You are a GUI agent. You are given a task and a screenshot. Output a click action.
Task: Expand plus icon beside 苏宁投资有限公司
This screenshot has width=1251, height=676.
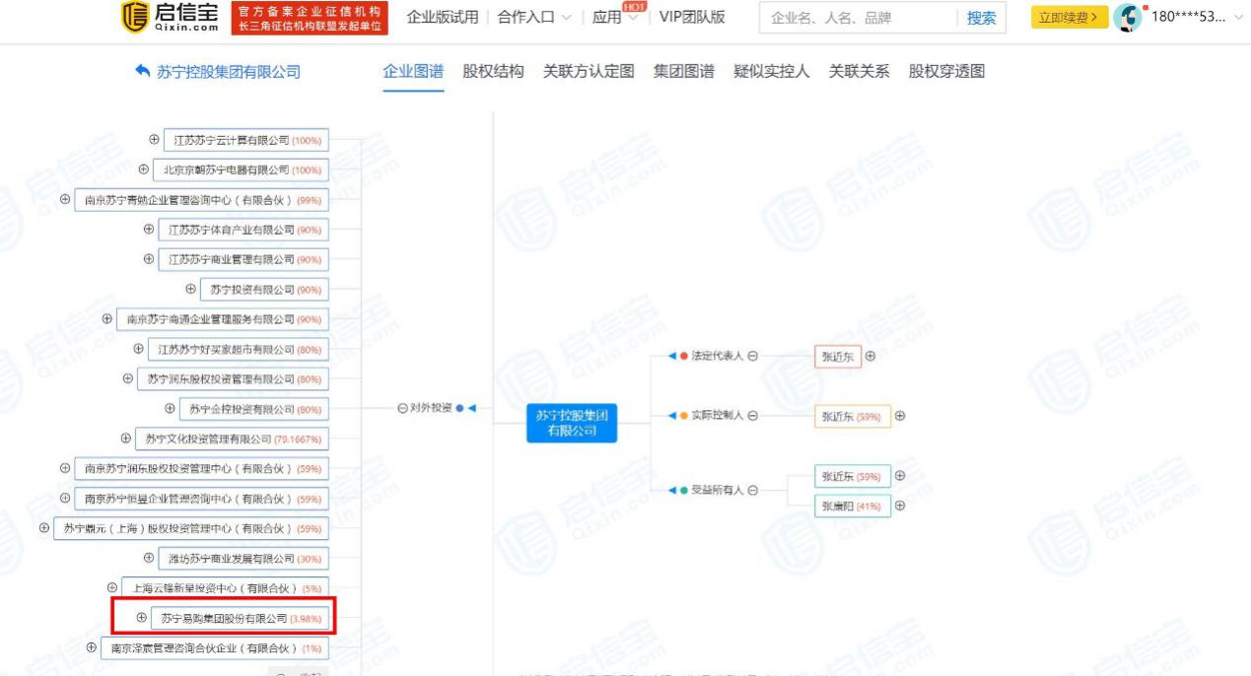pyautogui.click(x=191, y=289)
